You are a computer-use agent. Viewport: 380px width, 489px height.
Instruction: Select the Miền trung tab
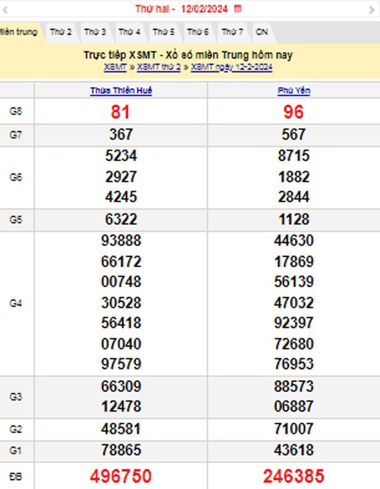tap(19, 32)
